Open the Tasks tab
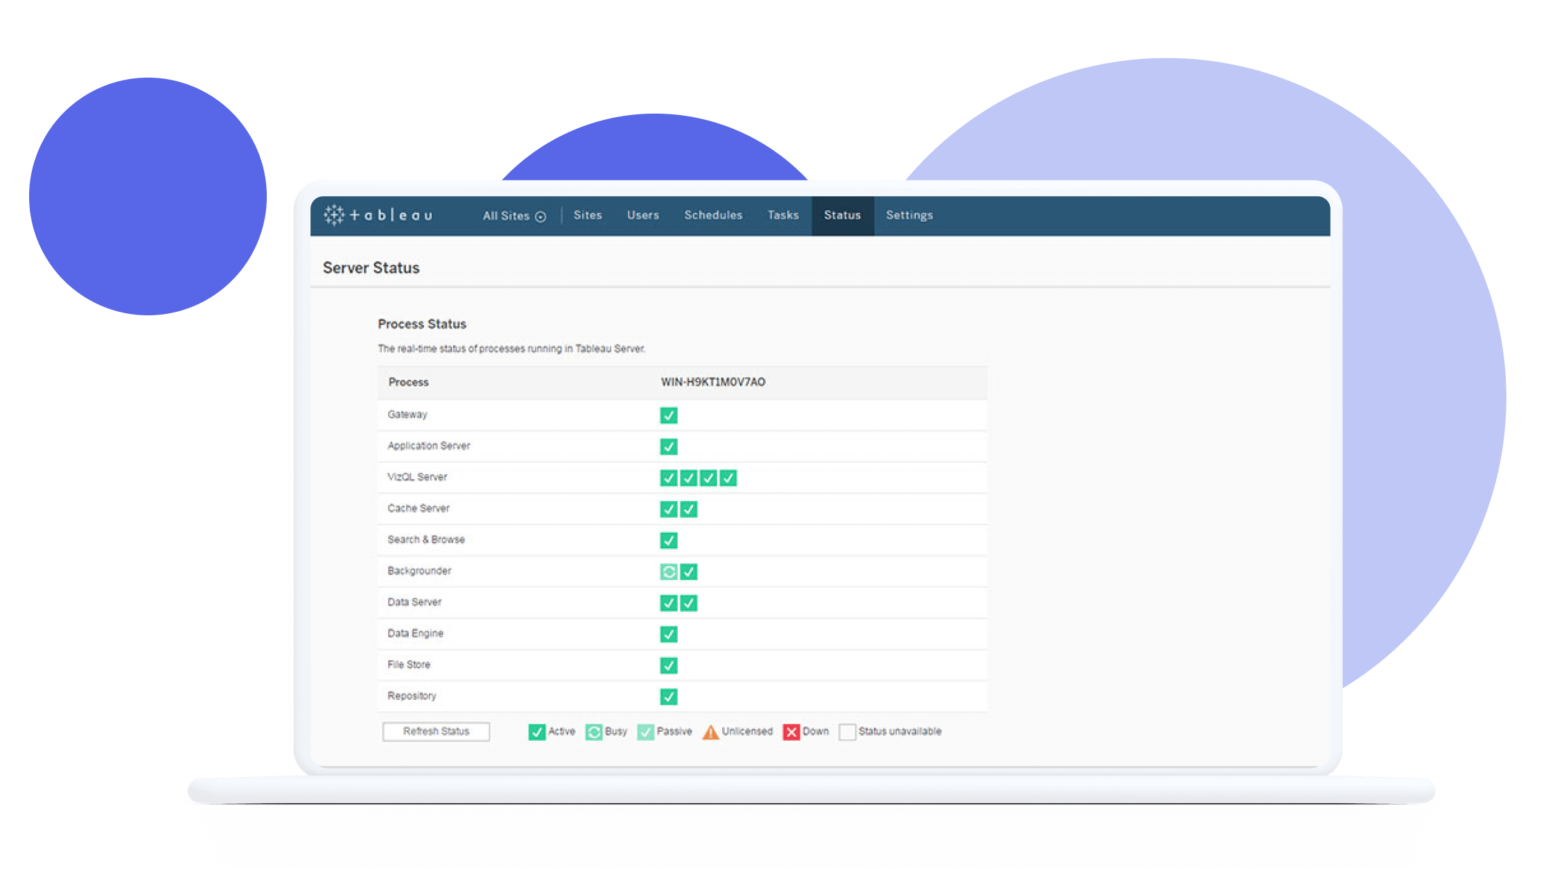 click(783, 216)
